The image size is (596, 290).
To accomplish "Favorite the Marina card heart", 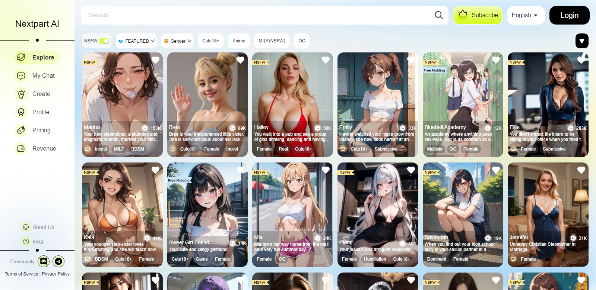I will pos(155,60).
